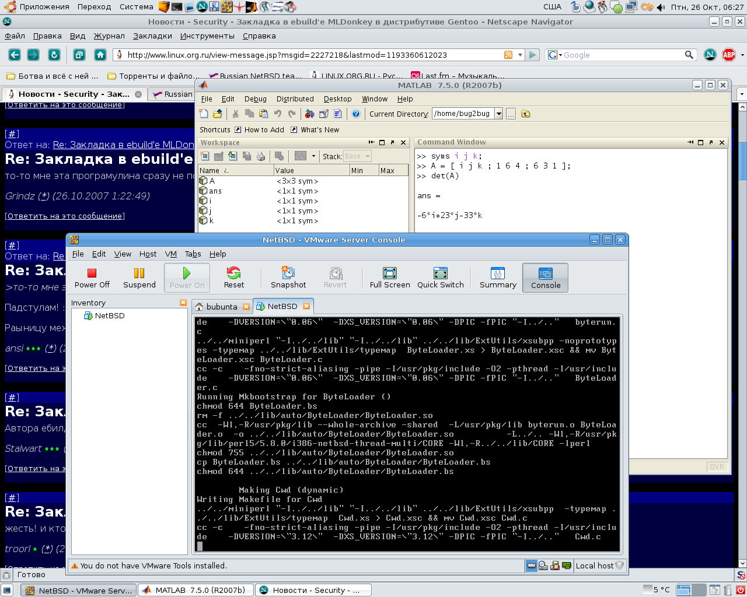Click the Adblock Plus ABP icon
Screen dimensions: 747x597
[x=729, y=55]
